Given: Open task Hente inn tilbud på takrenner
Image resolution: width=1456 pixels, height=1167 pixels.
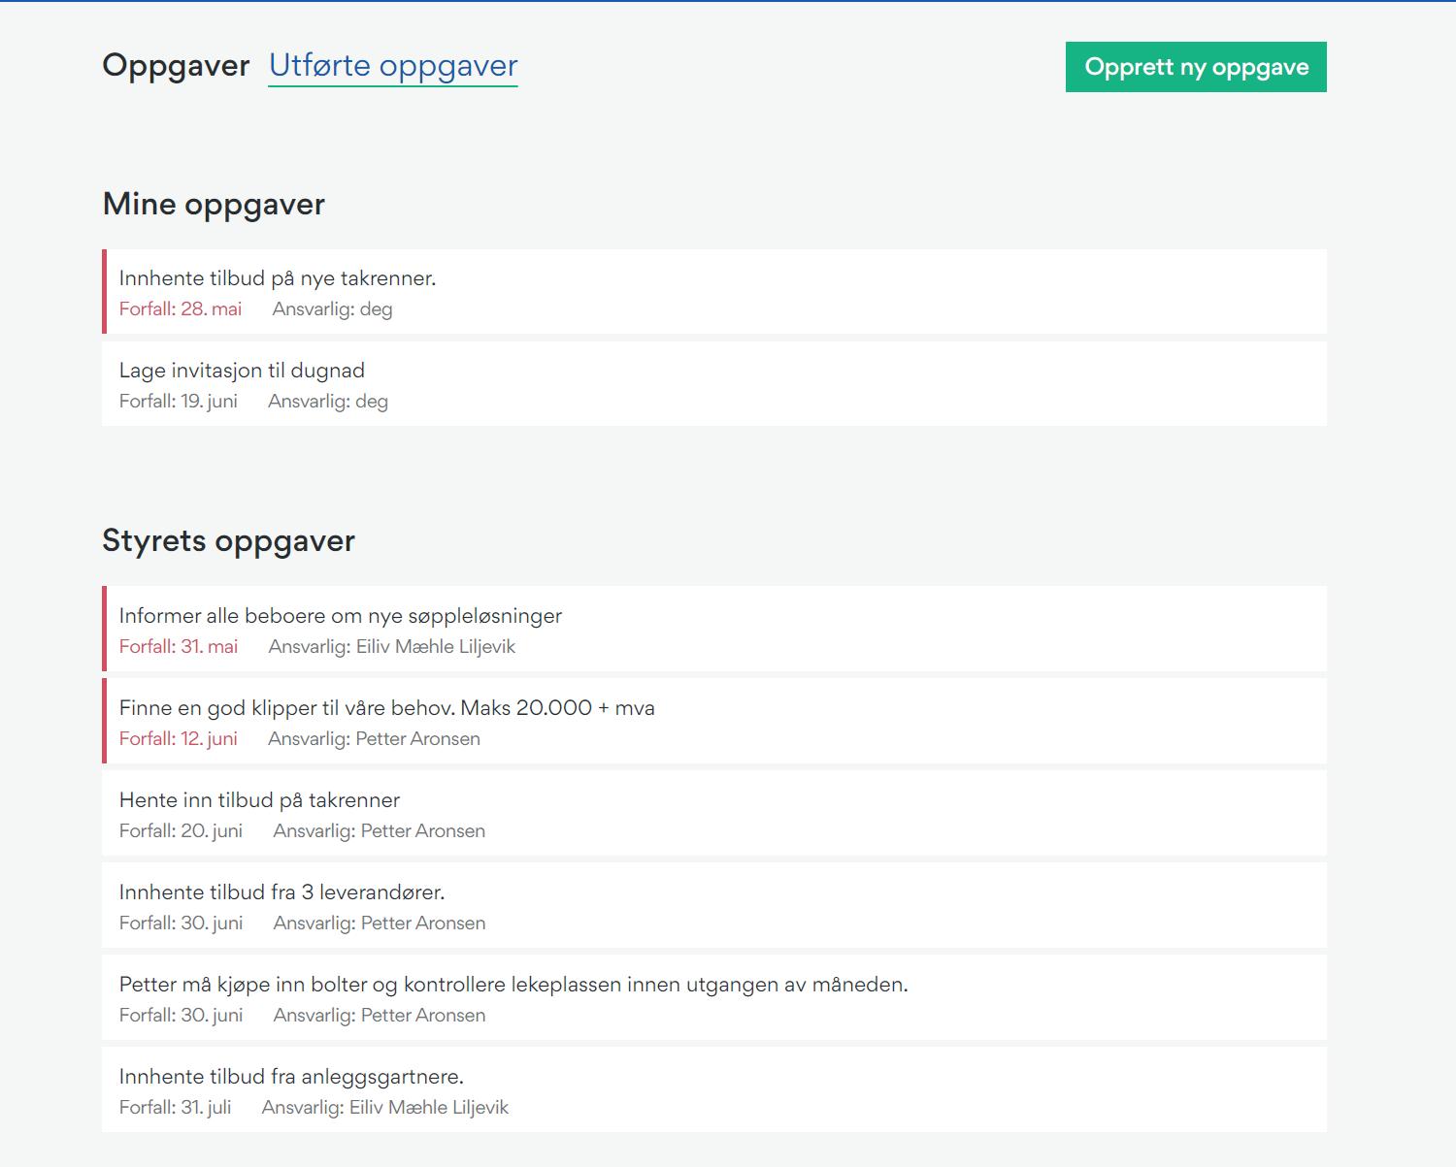Looking at the screenshot, I should click(x=714, y=813).
